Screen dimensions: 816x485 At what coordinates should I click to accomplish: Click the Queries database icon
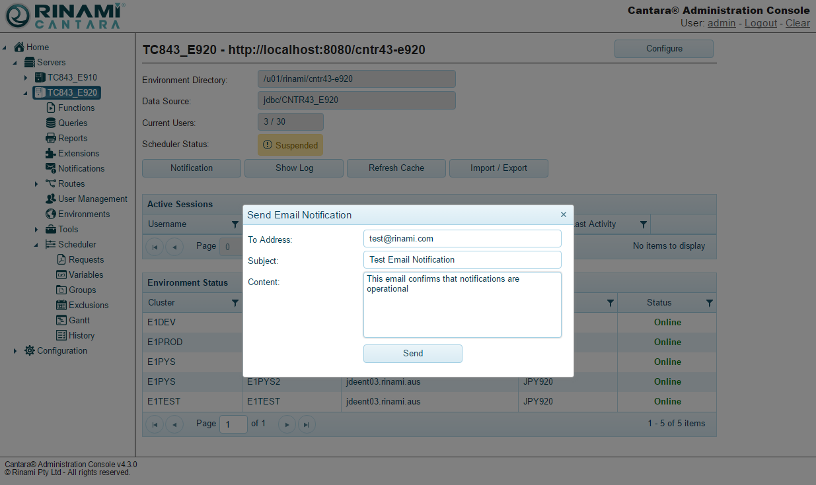pos(51,123)
